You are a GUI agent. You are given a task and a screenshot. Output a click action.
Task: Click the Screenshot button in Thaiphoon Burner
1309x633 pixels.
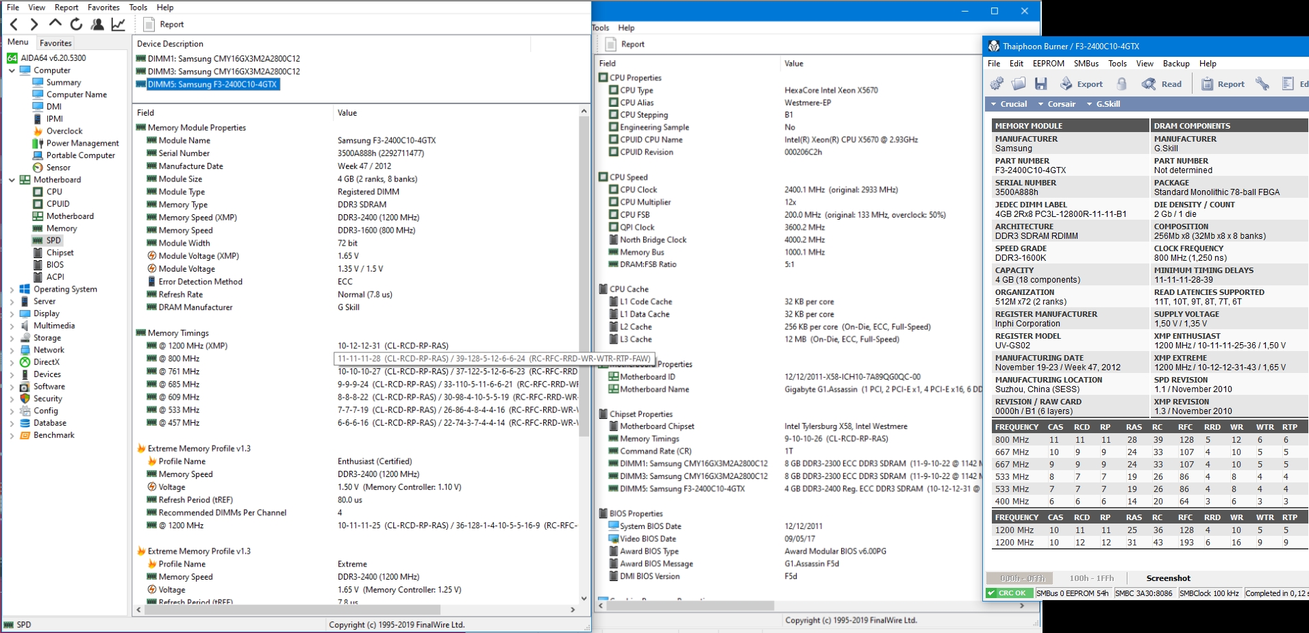tap(1168, 578)
